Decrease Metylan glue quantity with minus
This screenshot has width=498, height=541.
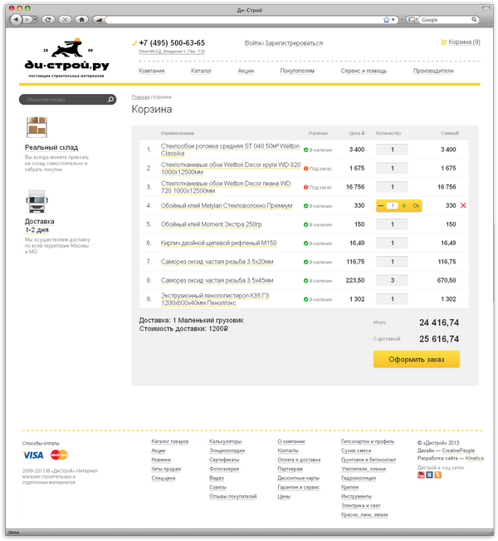click(382, 205)
